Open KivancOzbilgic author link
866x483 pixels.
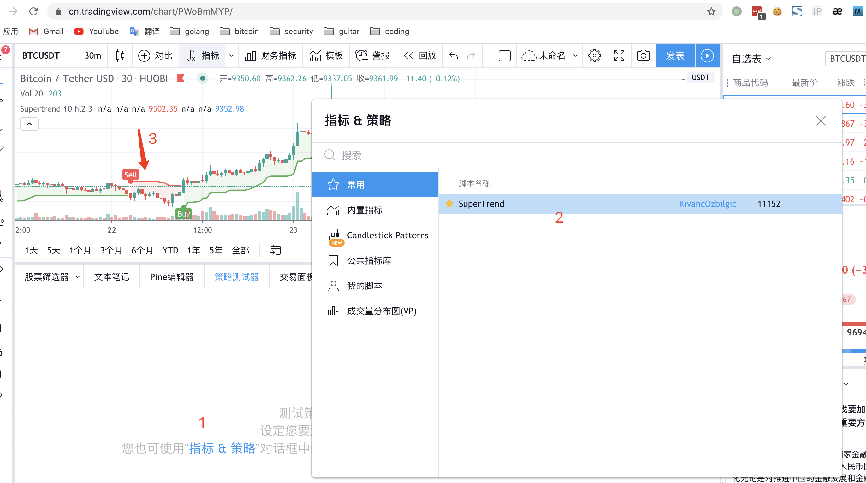click(707, 204)
